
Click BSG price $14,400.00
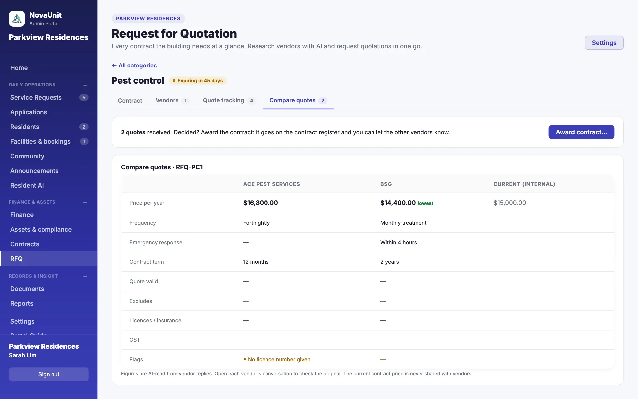(x=398, y=203)
